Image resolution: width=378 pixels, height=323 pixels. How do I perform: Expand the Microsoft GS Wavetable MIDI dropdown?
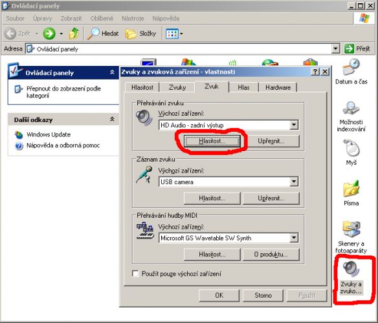pyautogui.click(x=294, y=238)
